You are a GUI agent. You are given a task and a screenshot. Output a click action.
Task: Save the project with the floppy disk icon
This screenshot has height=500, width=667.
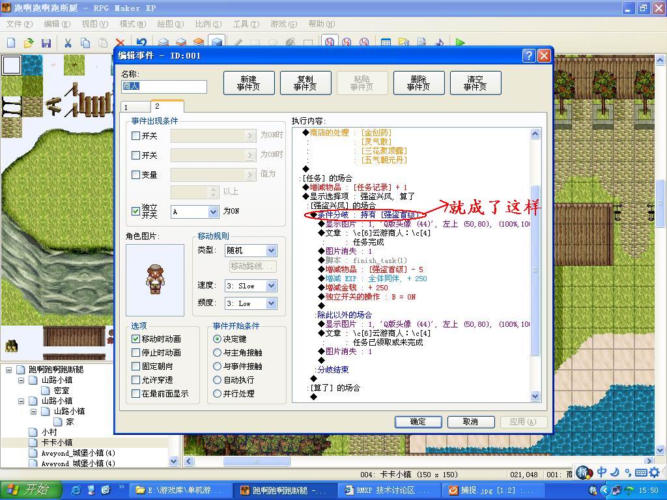coord(46,42)
